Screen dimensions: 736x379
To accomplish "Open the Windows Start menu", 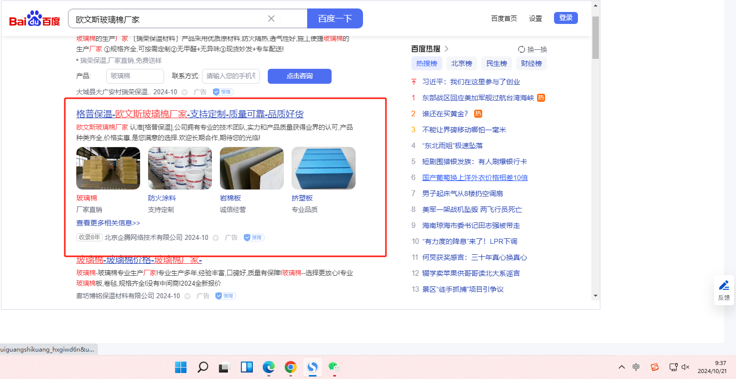I will 181,368.
